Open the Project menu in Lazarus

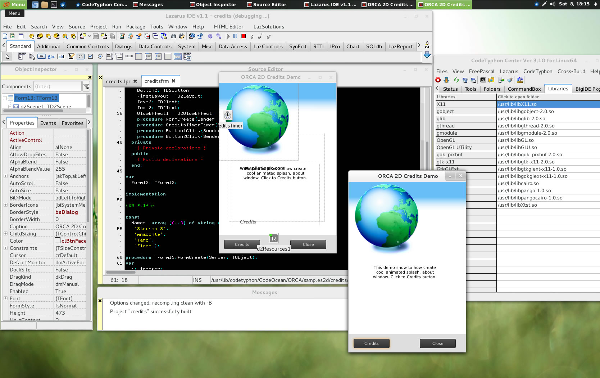pos(98,27)
